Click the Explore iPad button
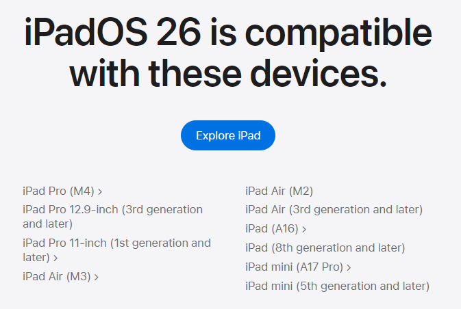Image resolution: width=461 pixels, height=309 pixels. click(228, 135)
